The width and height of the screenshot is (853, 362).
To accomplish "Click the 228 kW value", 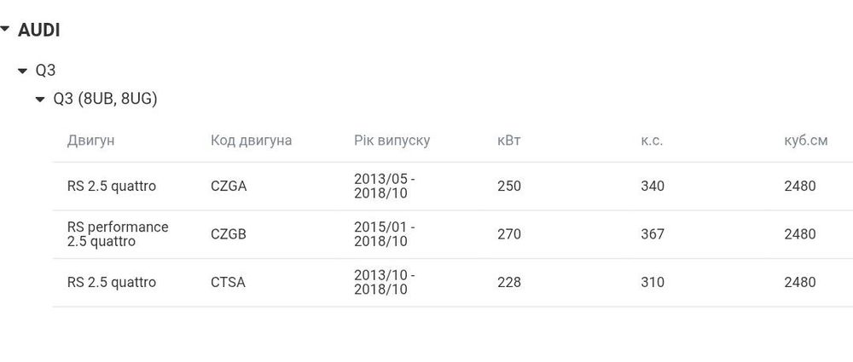I will pos(508,282).
